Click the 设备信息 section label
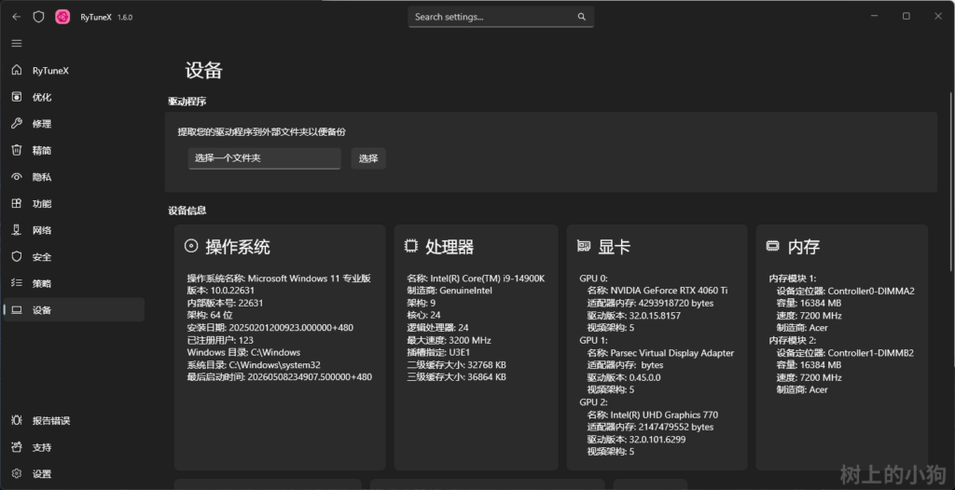Viewport: 955px width, 490px height. pos(187,211)
